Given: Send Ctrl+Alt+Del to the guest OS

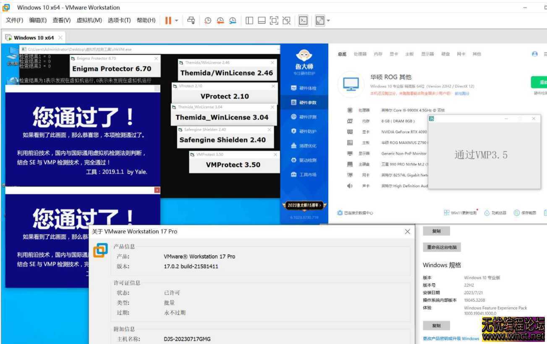Looking at the screenshot, I should [191, 20].
